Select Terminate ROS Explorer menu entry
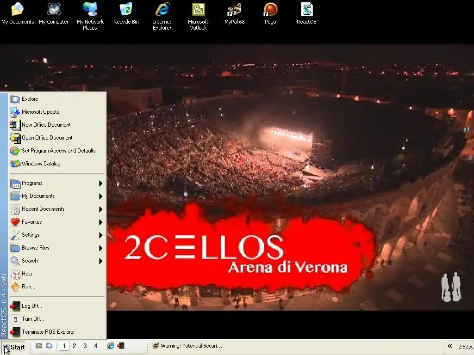 tap(57, 332)
